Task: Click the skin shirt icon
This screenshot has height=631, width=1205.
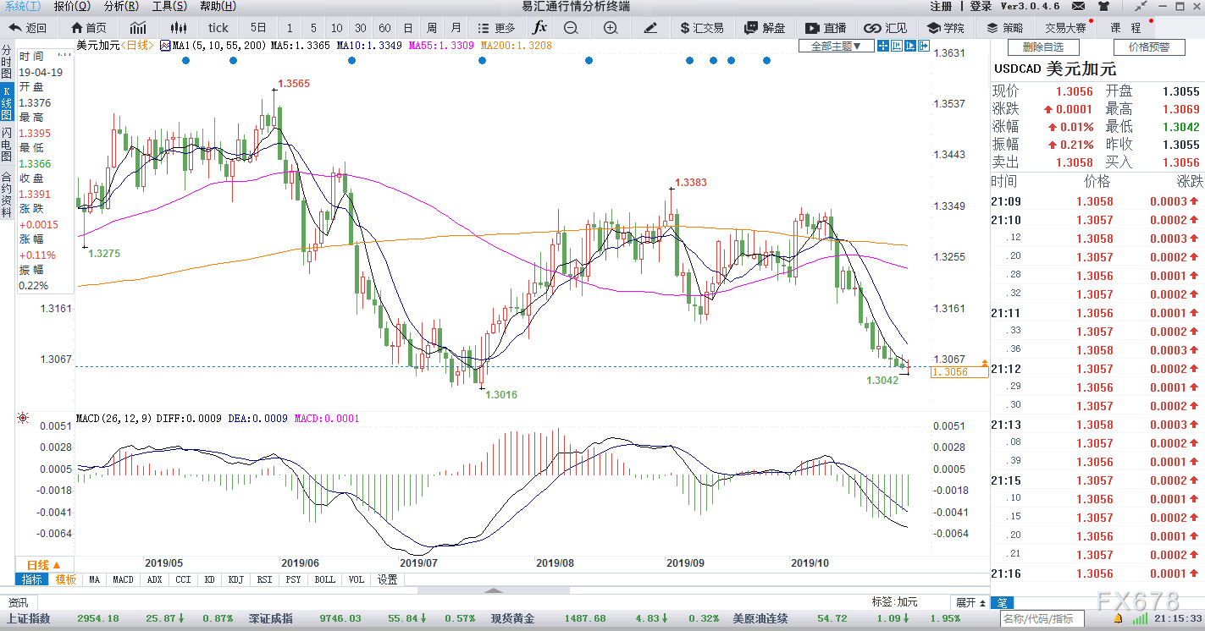Action: point(1102,6)
